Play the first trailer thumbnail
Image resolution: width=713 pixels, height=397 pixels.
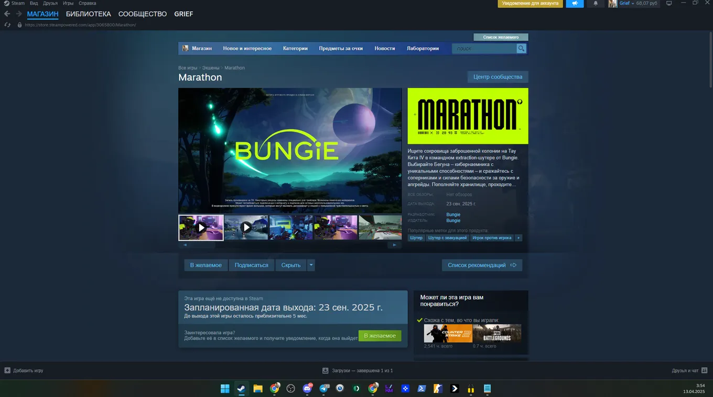(x=201, y=228)
